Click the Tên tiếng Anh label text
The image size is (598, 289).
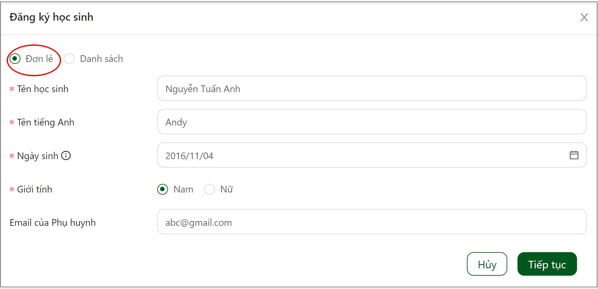46,122
